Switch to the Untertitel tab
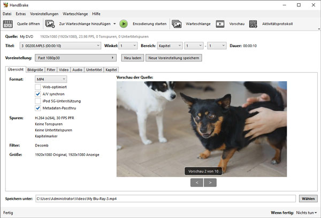This screenshot has width=321, height=218. [x=94, y=70]
